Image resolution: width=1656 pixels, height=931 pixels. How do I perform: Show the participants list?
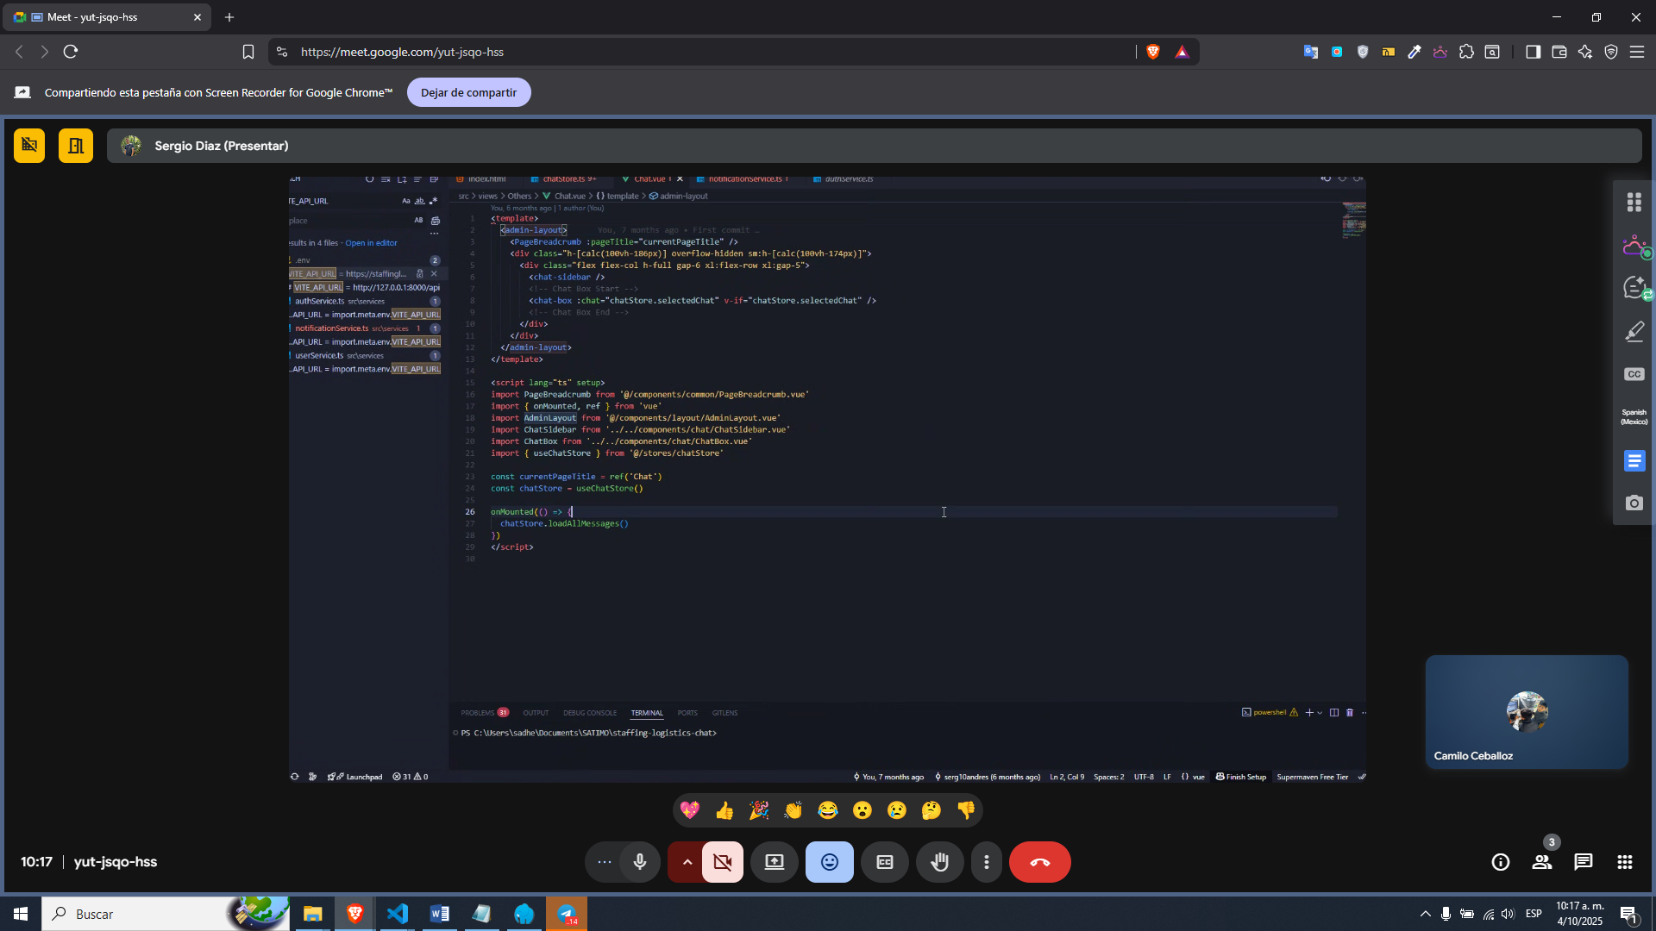click(1541, 862)
